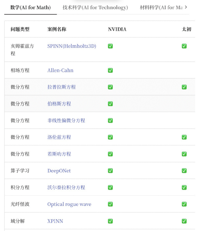Screen dimensions: 199x231
Task: Open the DeepONet case link
Action: pyautogui.click(x=59, y=171)
